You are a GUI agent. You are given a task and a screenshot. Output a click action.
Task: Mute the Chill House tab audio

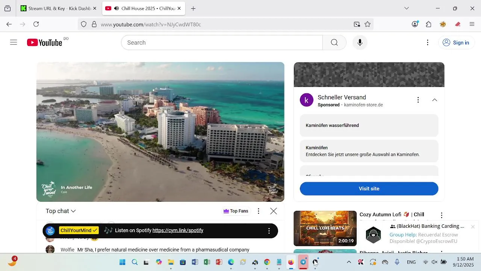116,8
